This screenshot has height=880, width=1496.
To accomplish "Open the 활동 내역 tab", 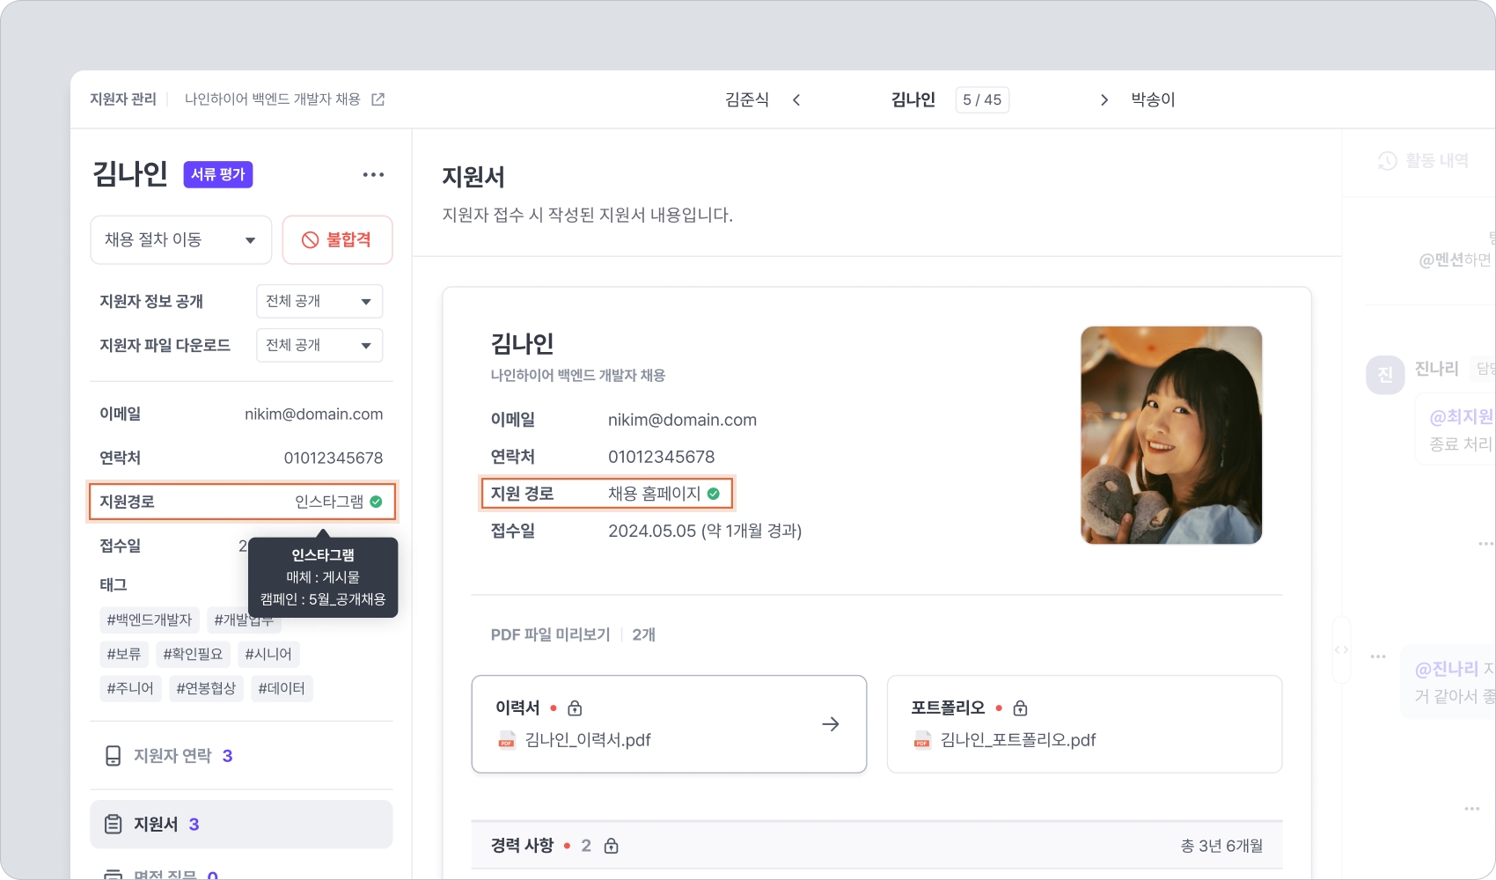I will pos(1423,161).
